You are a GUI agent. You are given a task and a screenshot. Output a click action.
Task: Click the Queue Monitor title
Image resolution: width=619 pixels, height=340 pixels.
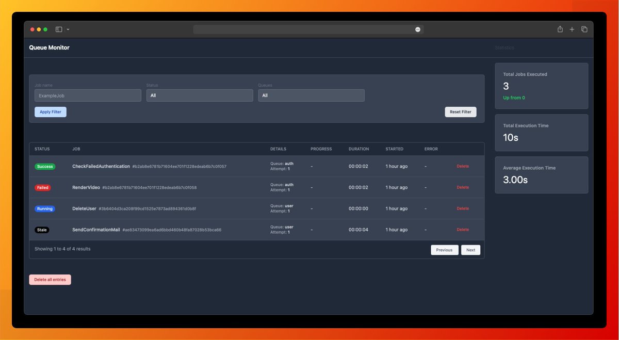pos(50,47)
